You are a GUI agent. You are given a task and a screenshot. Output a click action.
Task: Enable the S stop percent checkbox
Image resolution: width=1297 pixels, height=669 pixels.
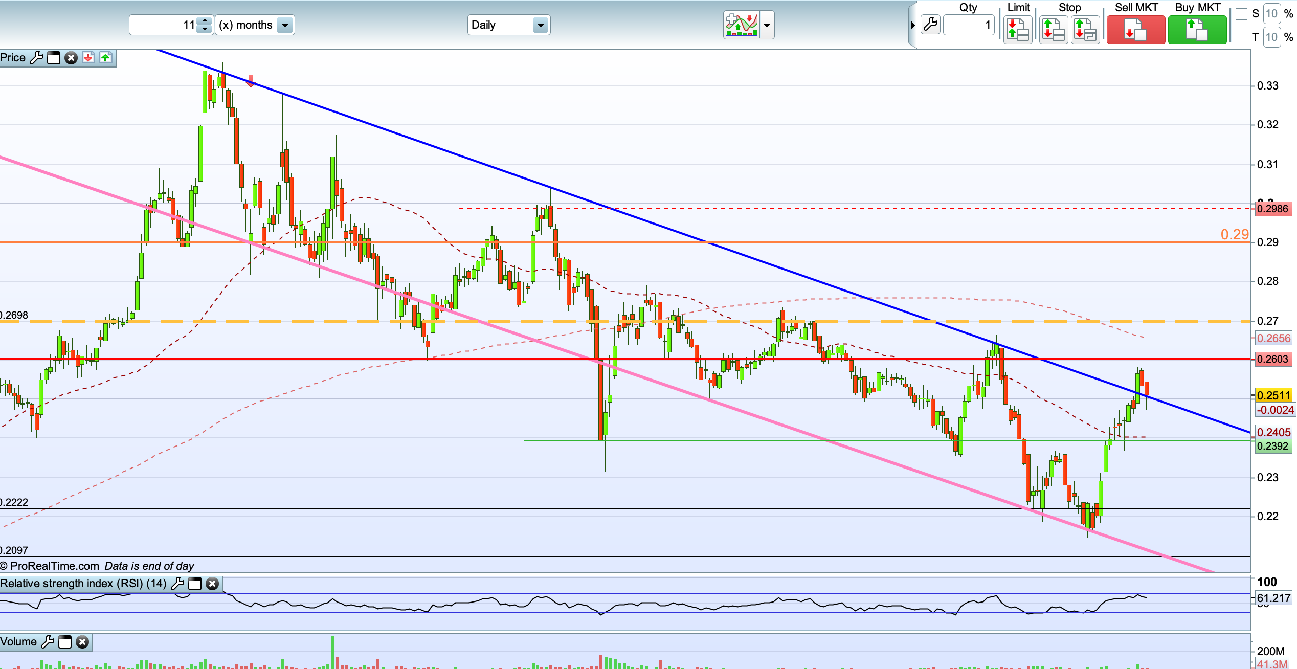pyautogui.click(x=1241, y=14)
